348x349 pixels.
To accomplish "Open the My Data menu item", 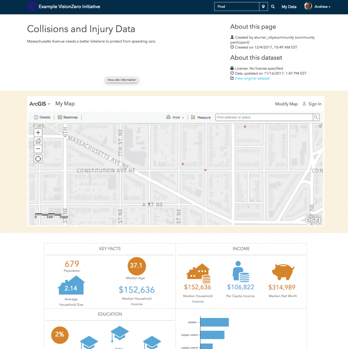I will tap(289, 7).
